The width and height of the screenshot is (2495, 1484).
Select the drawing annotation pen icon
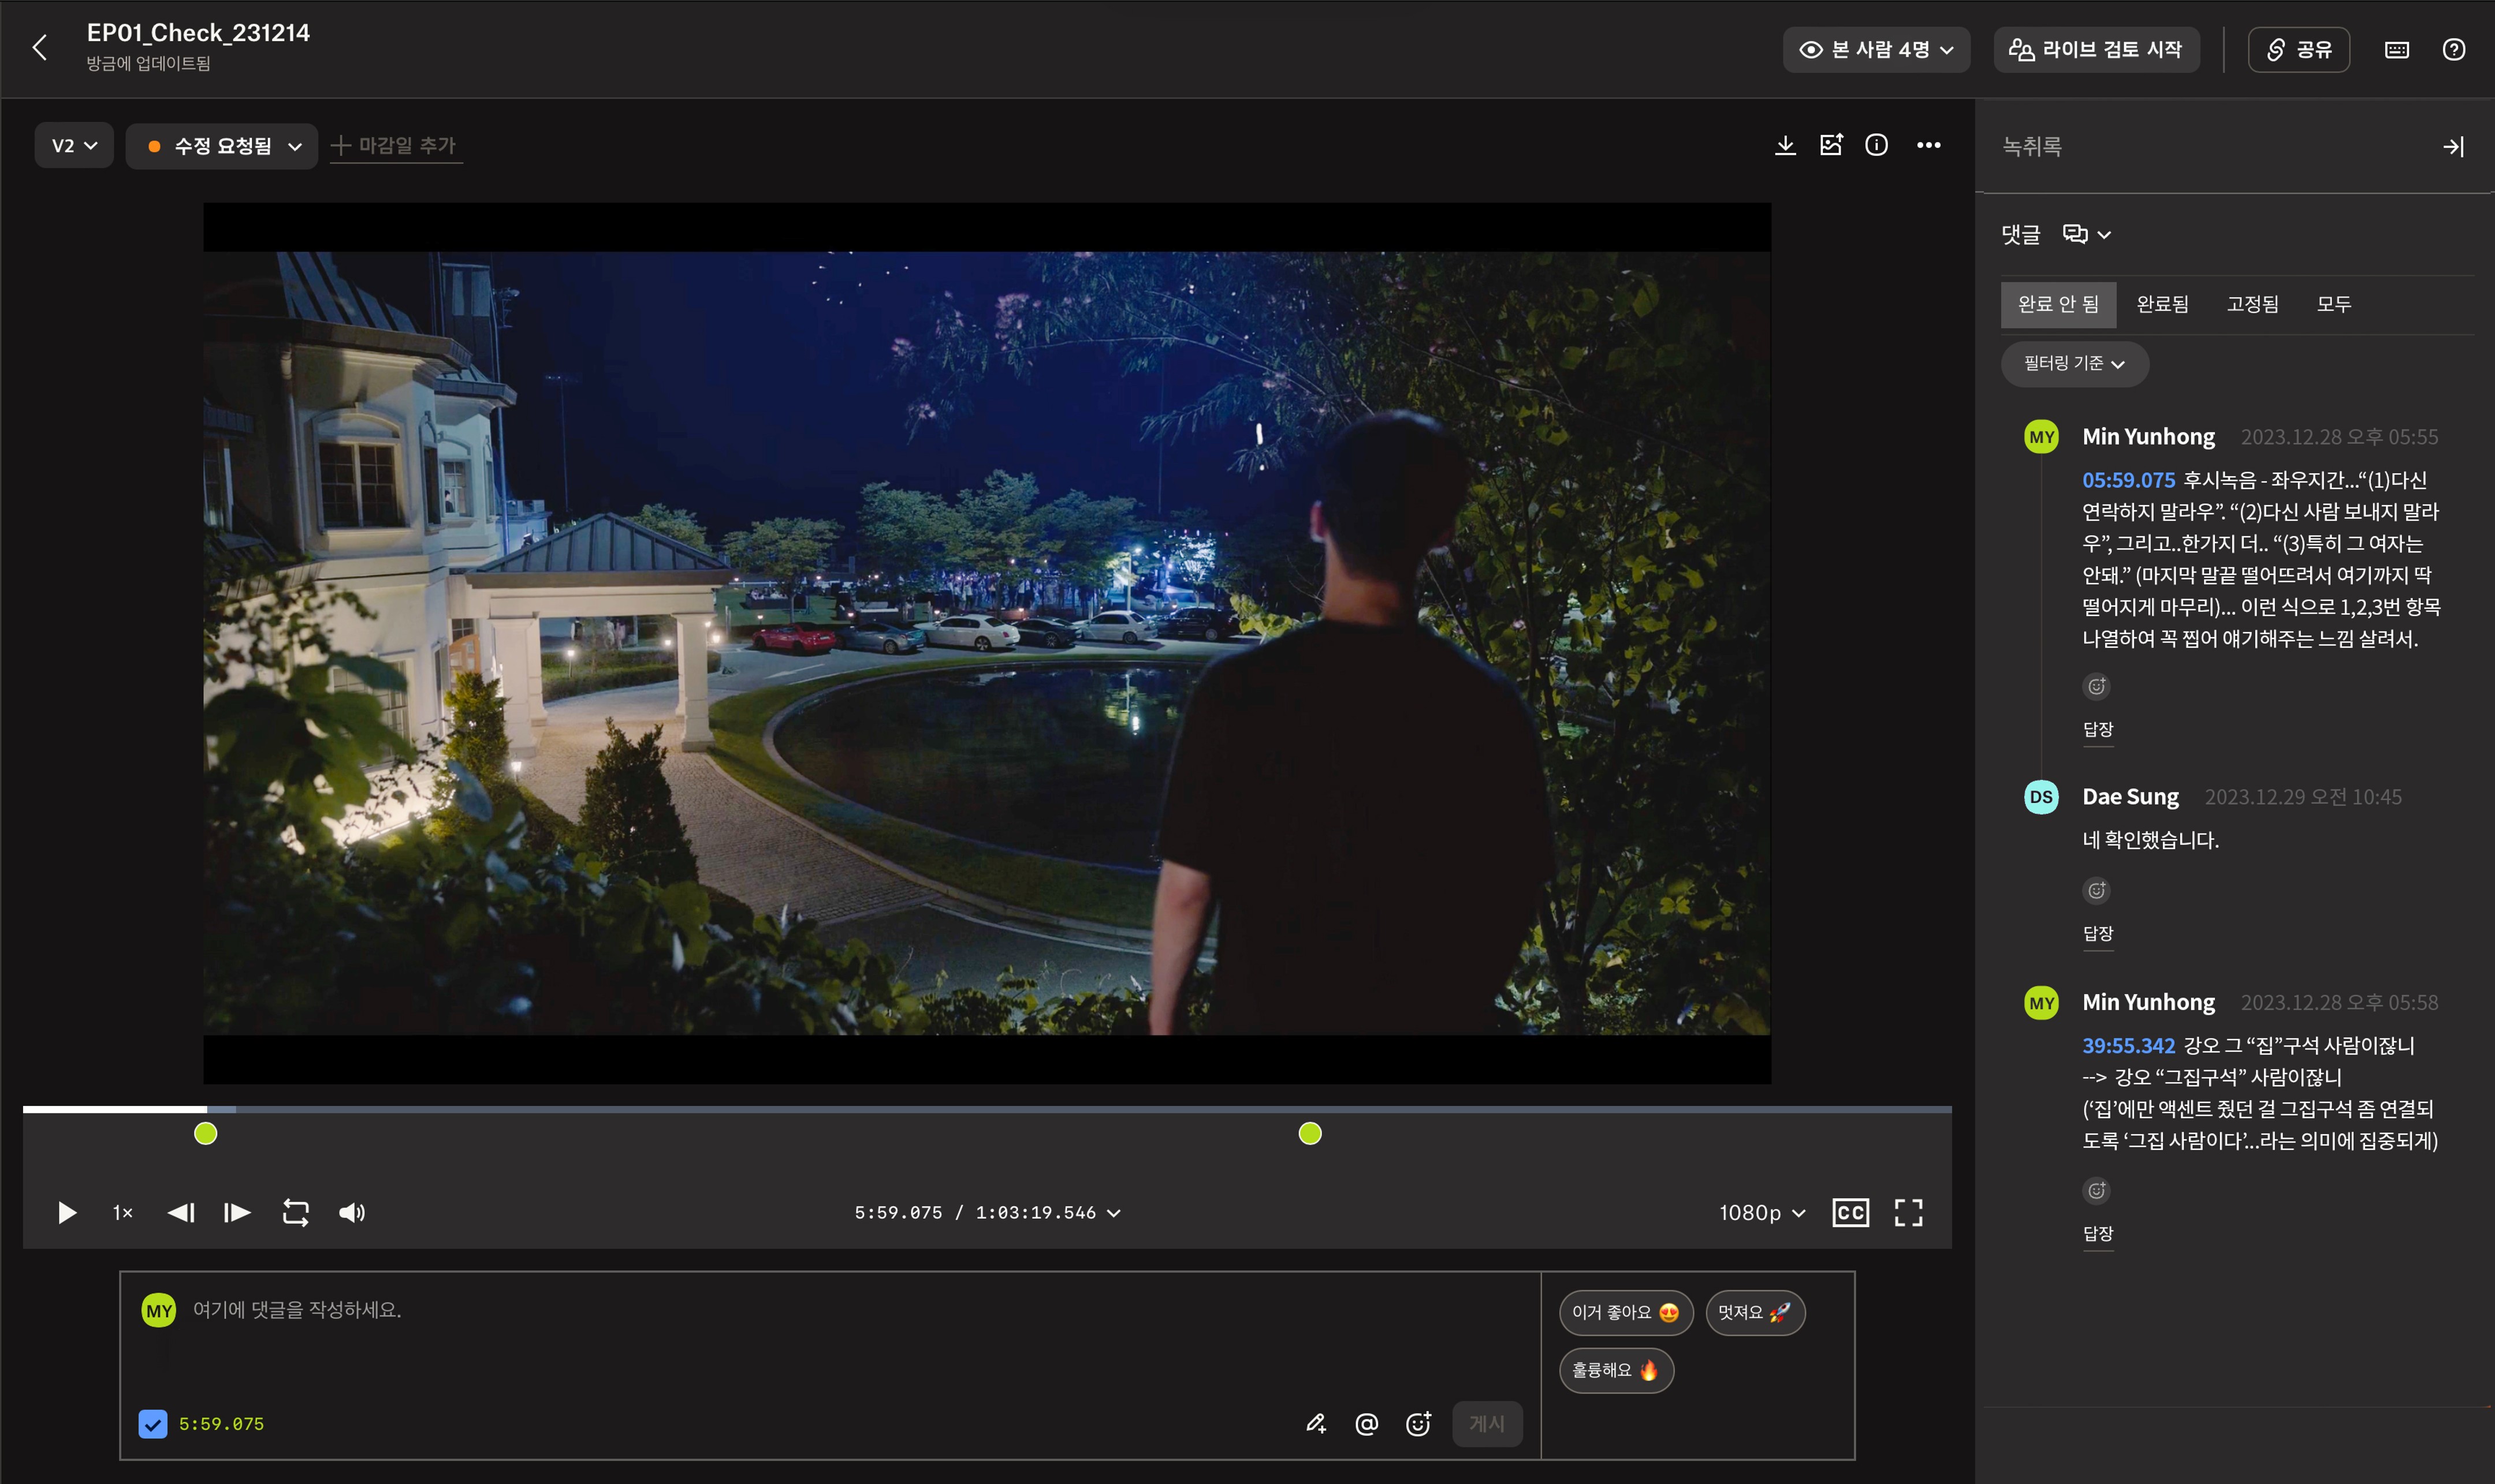coord(1316,1423)
